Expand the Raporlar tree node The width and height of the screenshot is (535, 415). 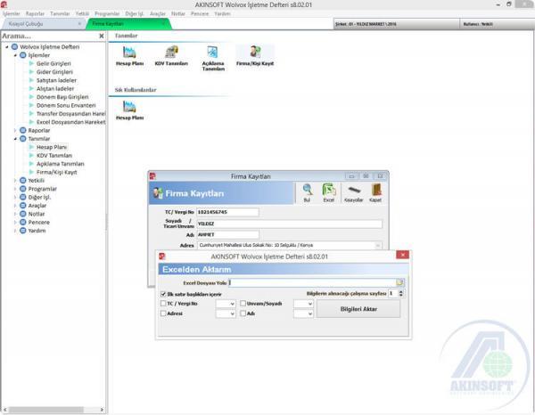point(15,130)
